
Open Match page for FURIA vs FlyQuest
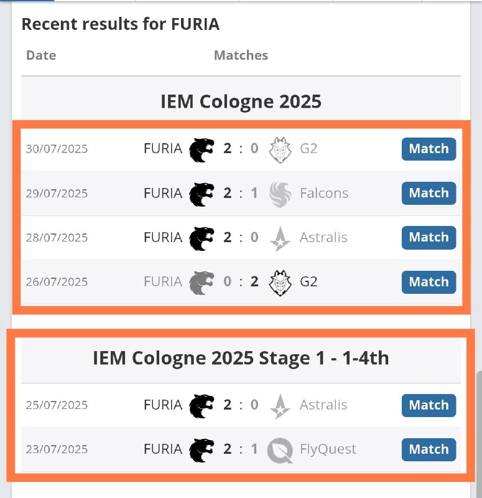(429, 449)
